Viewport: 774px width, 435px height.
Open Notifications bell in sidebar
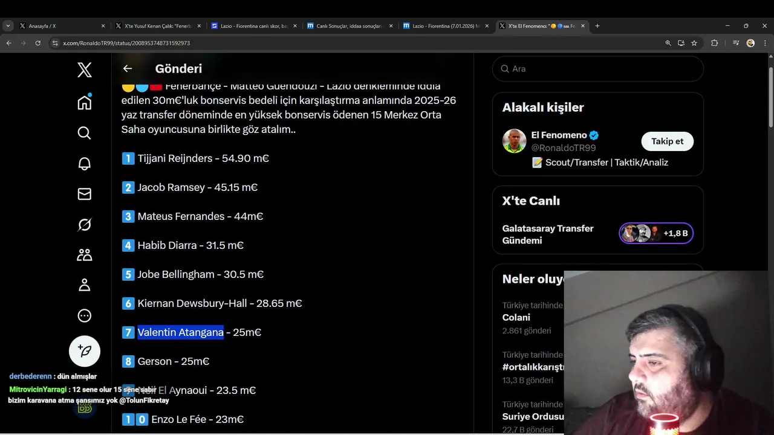[x=85, y=163]
